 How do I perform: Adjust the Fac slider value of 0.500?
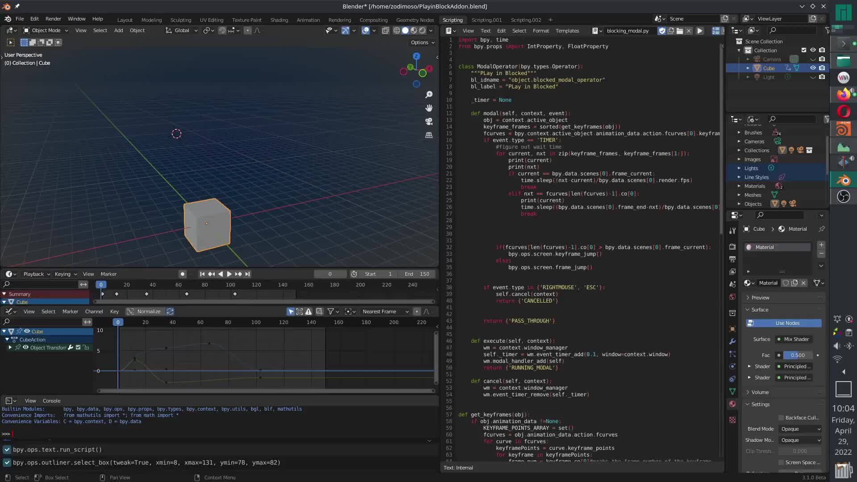coord(798,355)
